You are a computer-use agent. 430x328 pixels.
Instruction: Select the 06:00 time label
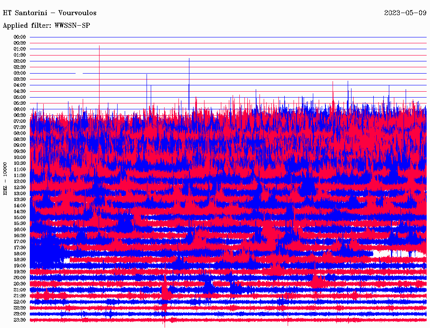click(20, 109)
